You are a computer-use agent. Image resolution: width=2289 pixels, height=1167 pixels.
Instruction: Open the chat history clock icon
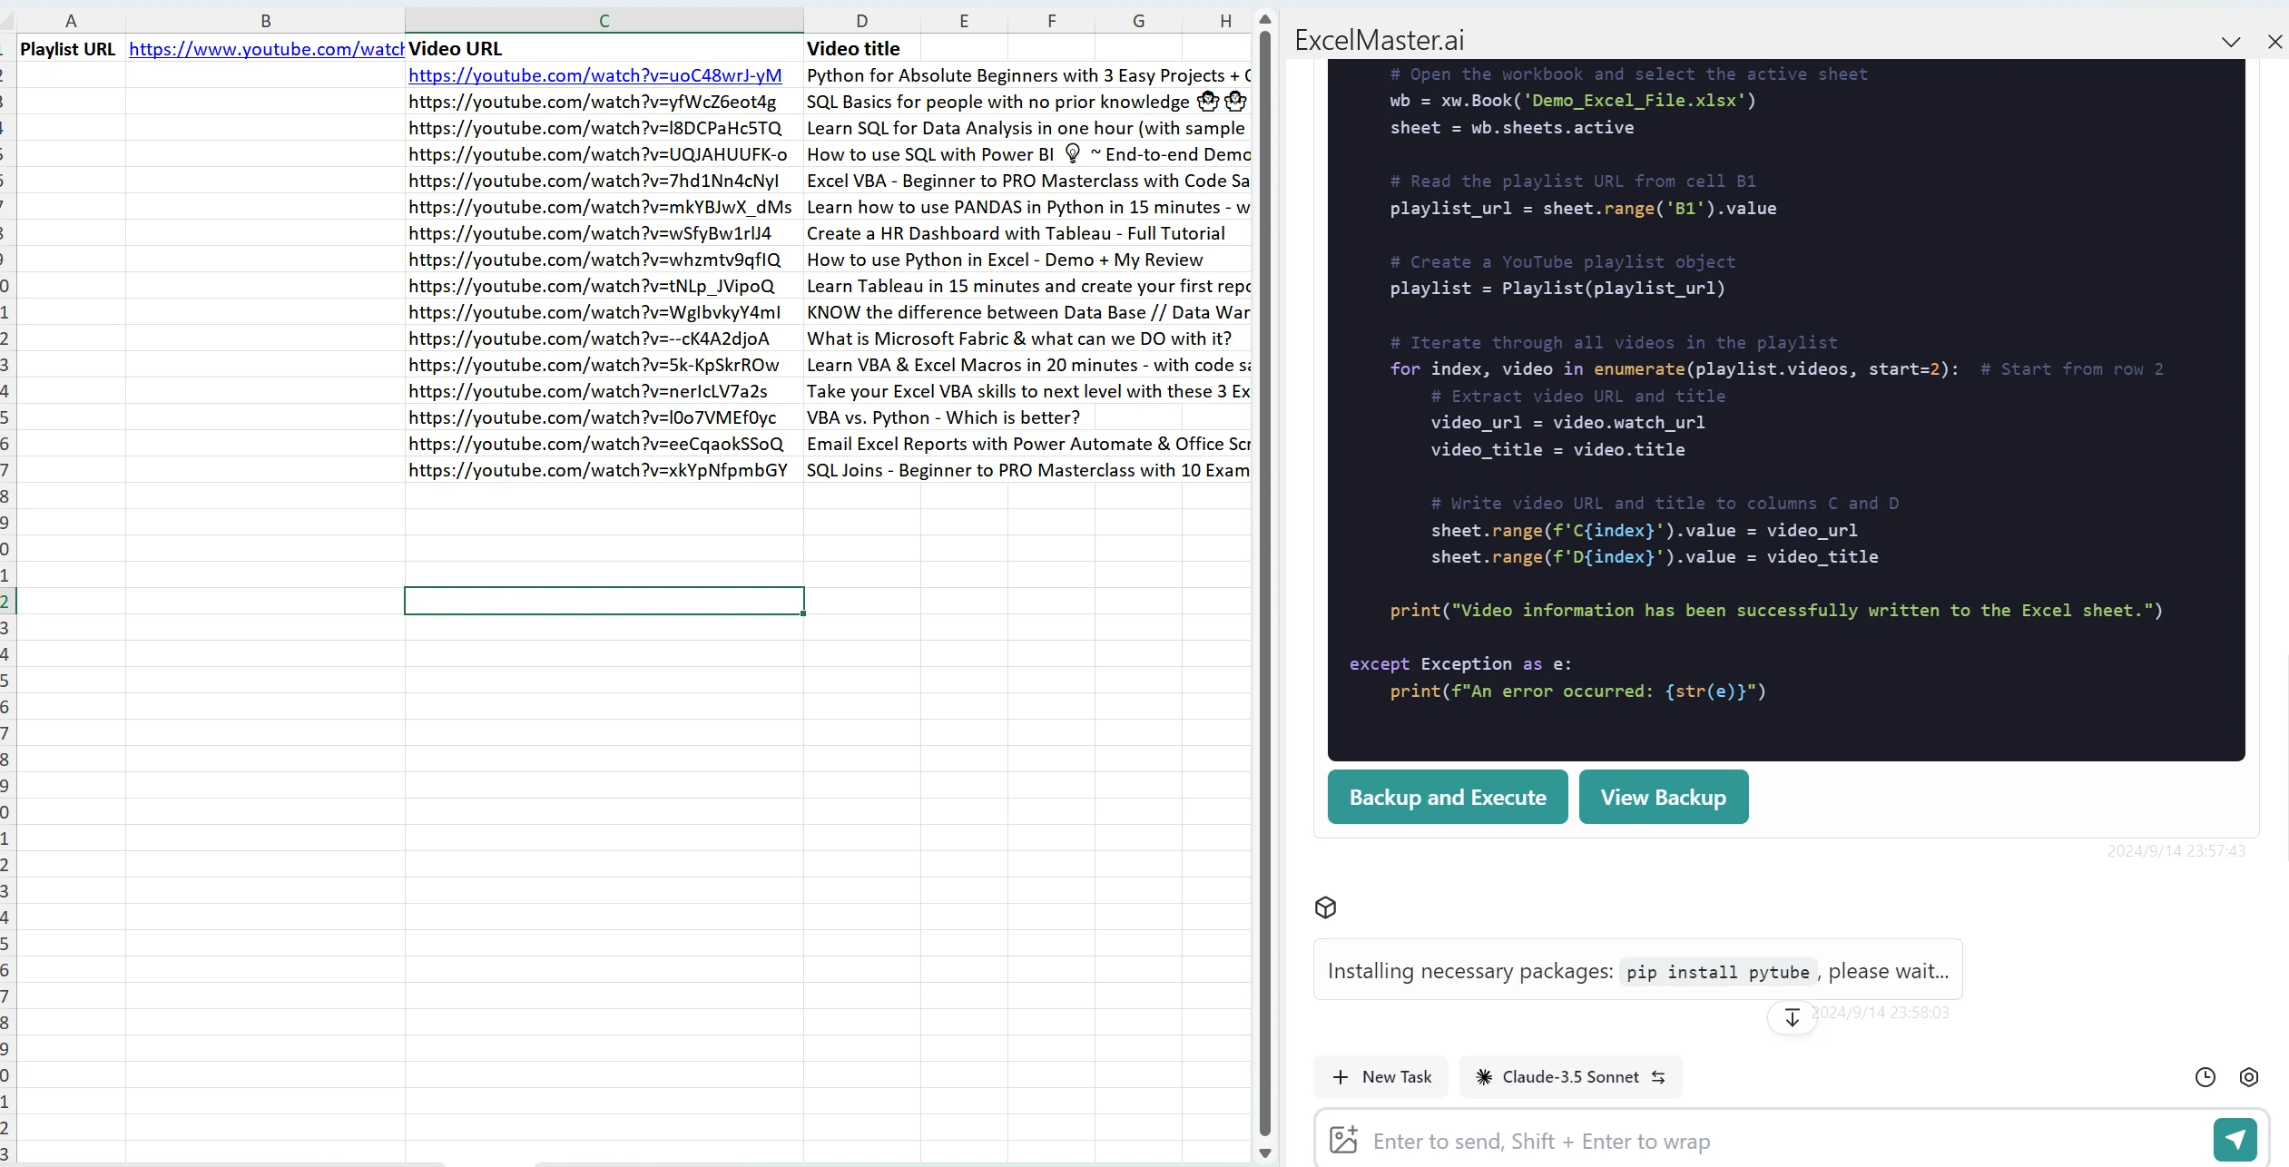2205,1077
